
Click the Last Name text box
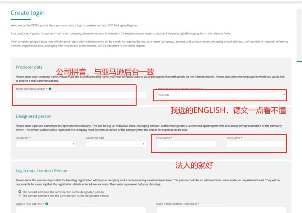point(256,144)
